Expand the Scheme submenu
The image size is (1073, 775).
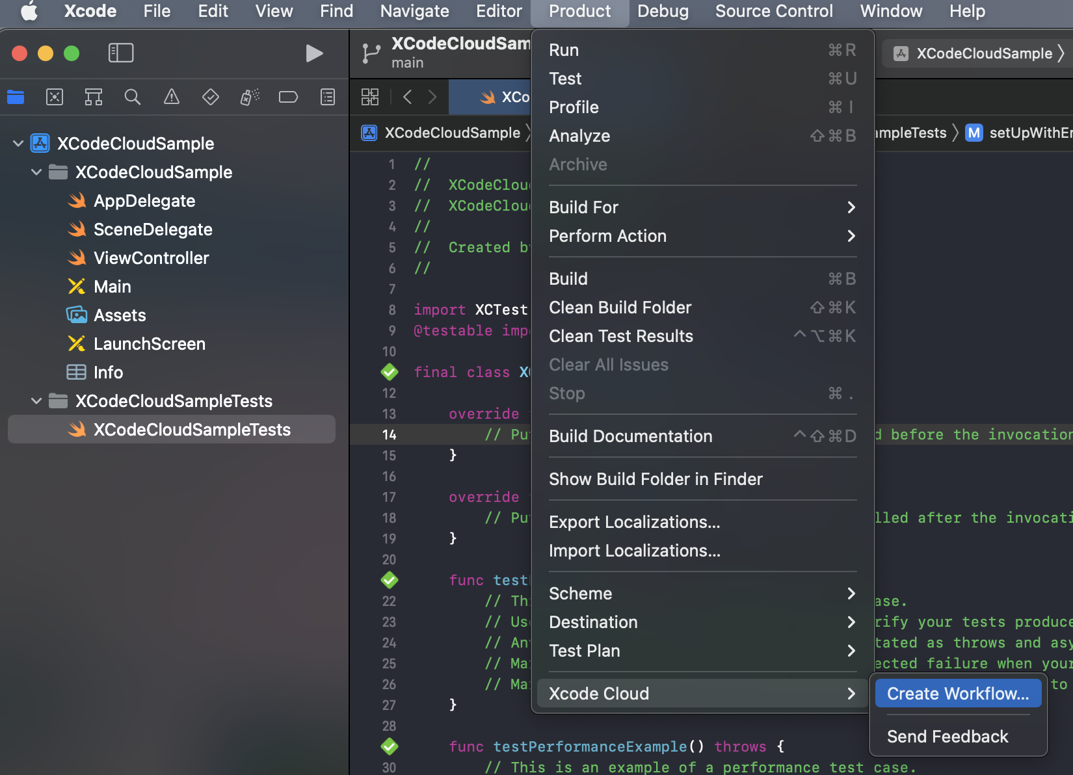[x=702, y=594]
